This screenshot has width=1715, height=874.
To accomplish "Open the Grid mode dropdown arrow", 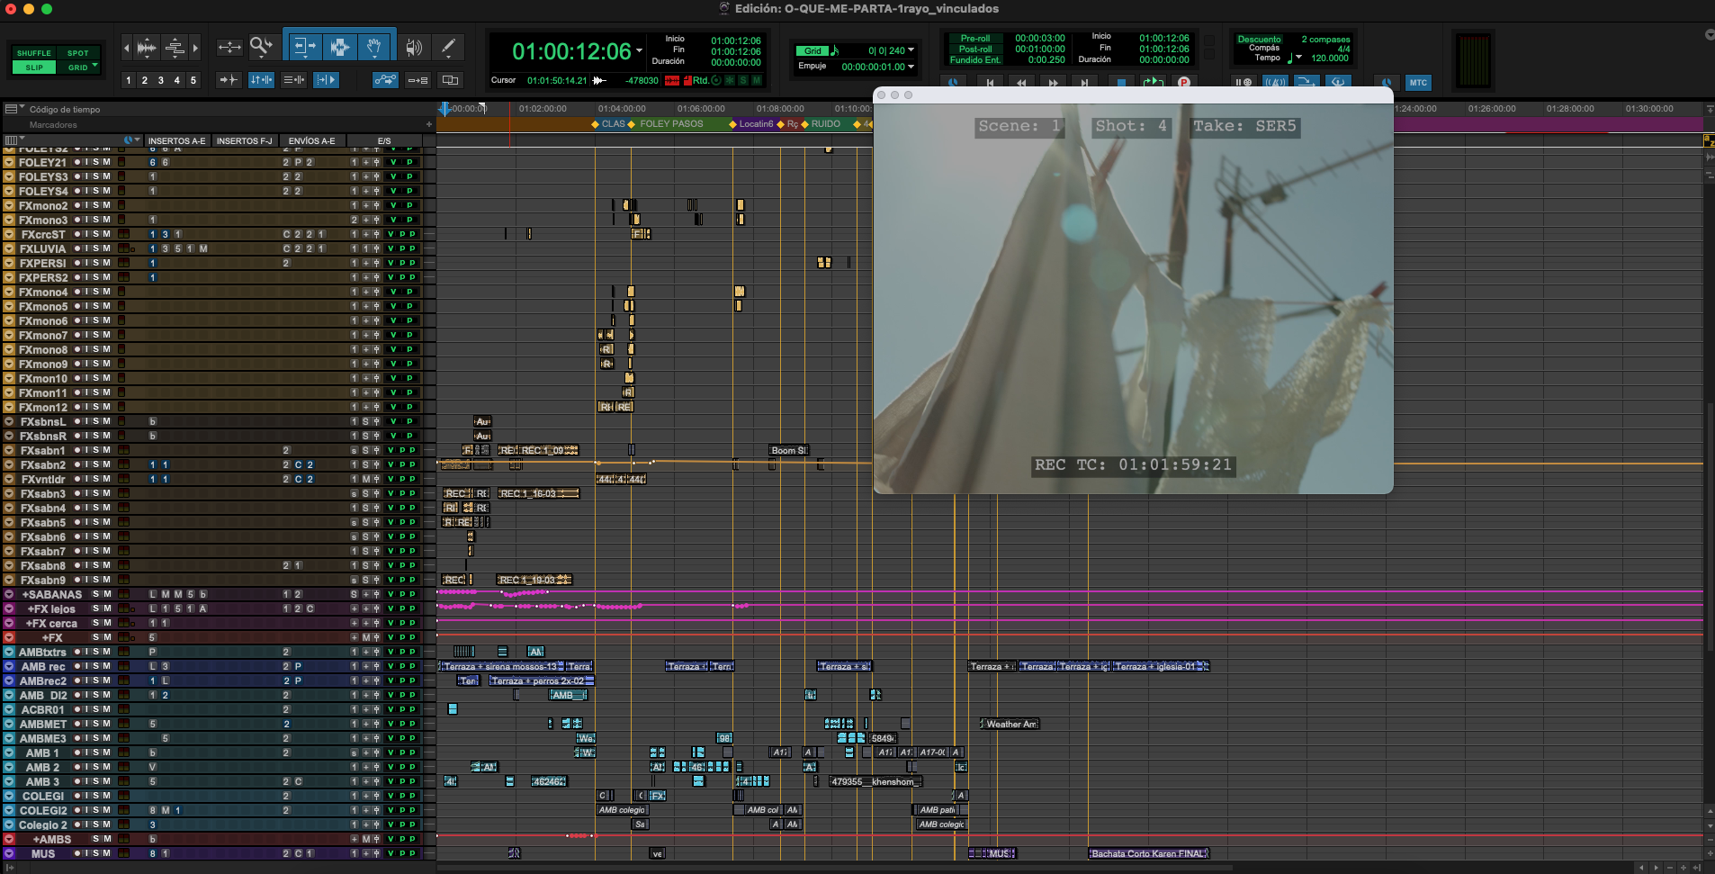I will (x=94, y=67).
